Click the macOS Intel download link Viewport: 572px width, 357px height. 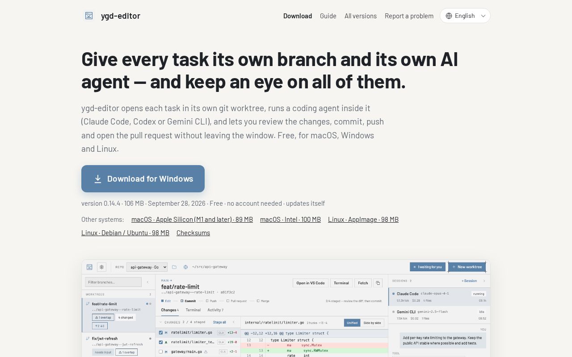tap(290, 219)
